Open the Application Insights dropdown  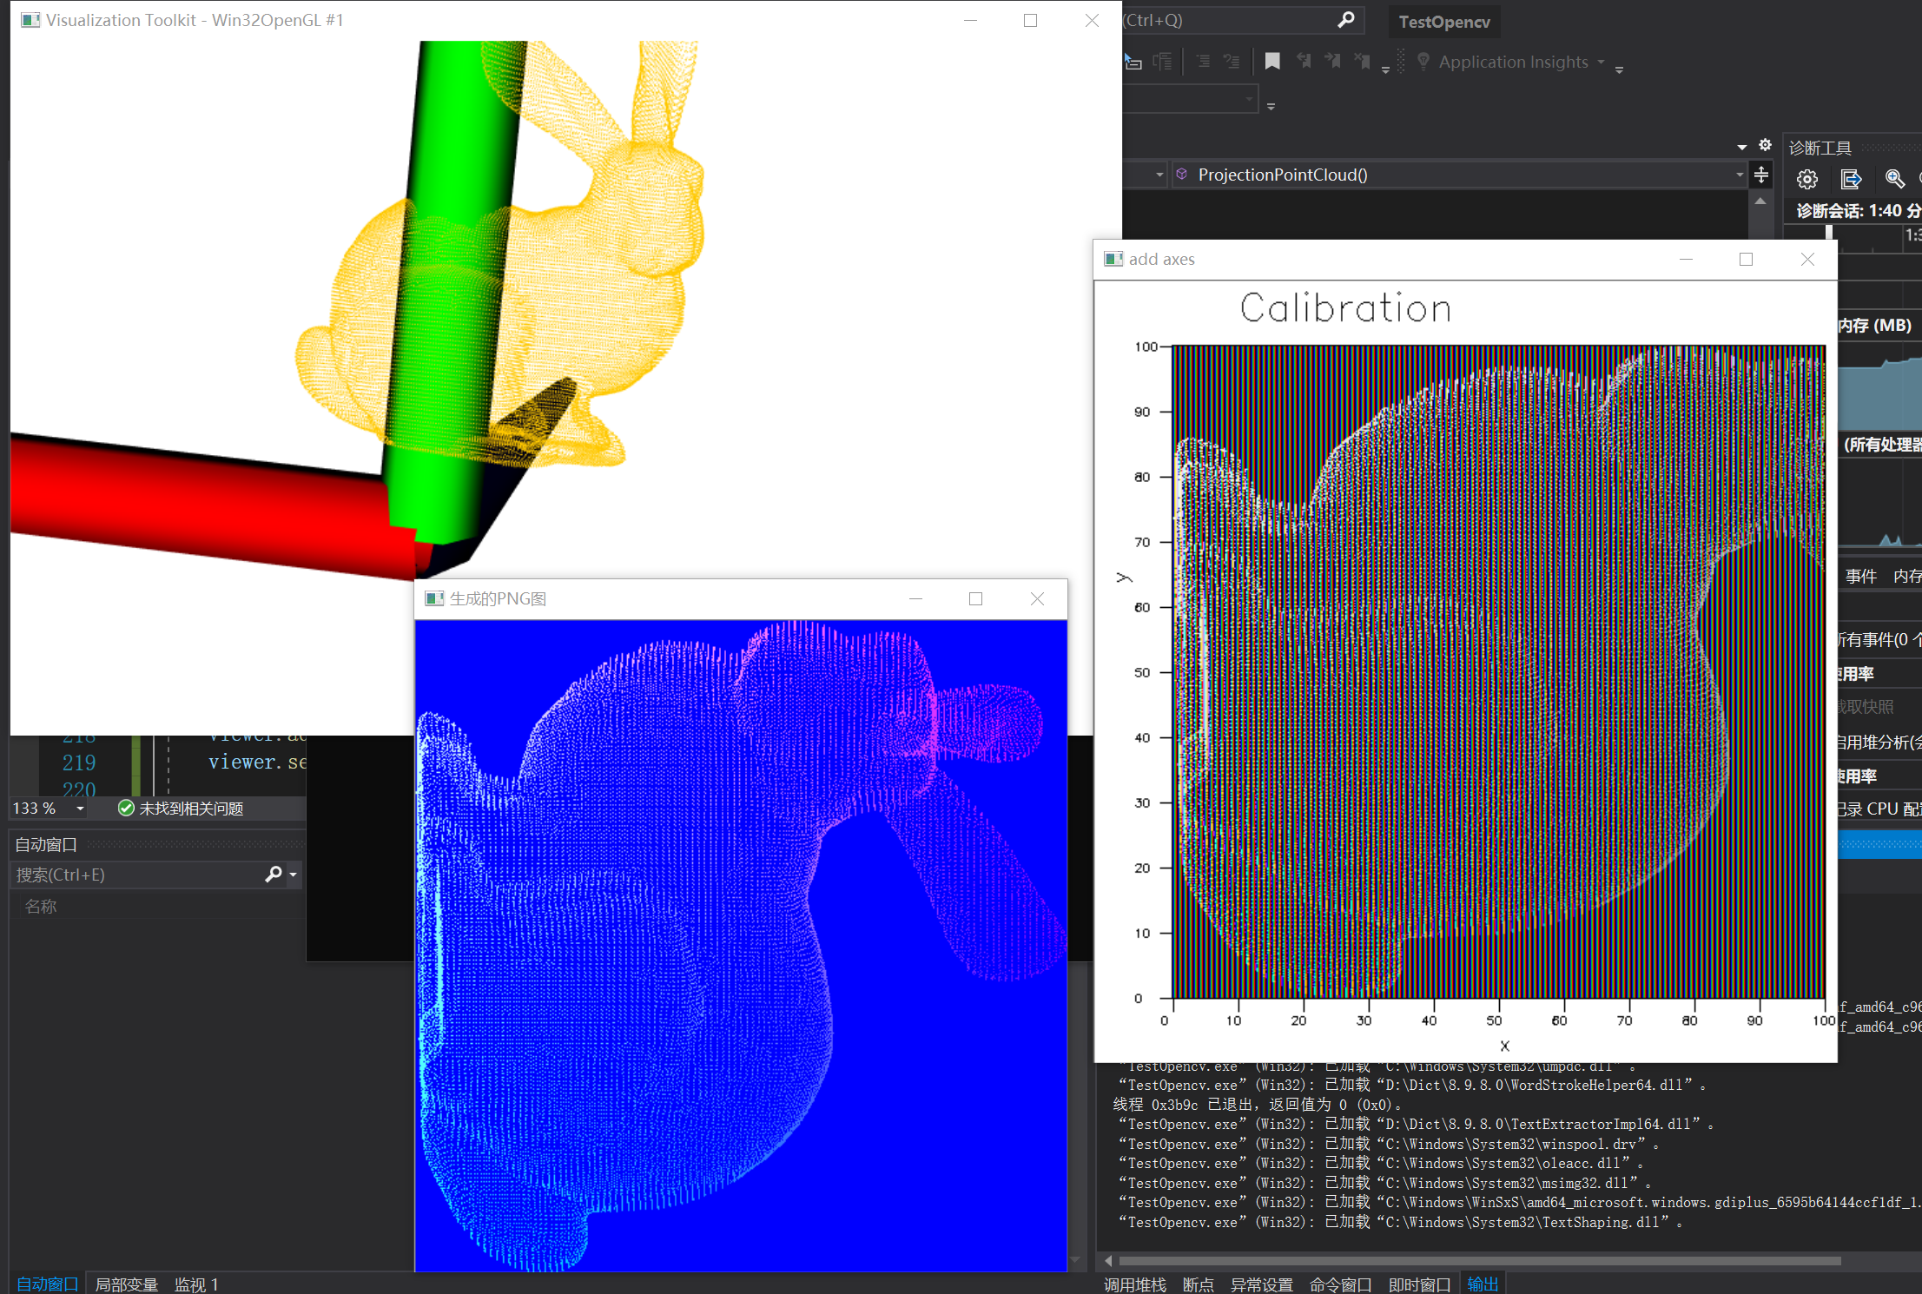(1601, 62)
